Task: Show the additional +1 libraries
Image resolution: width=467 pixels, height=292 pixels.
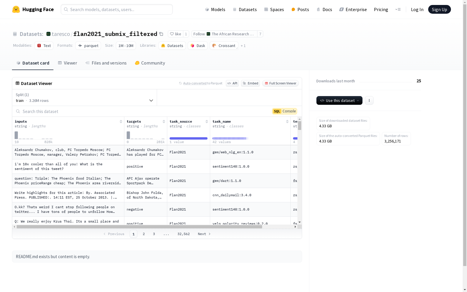Action: 243,46
